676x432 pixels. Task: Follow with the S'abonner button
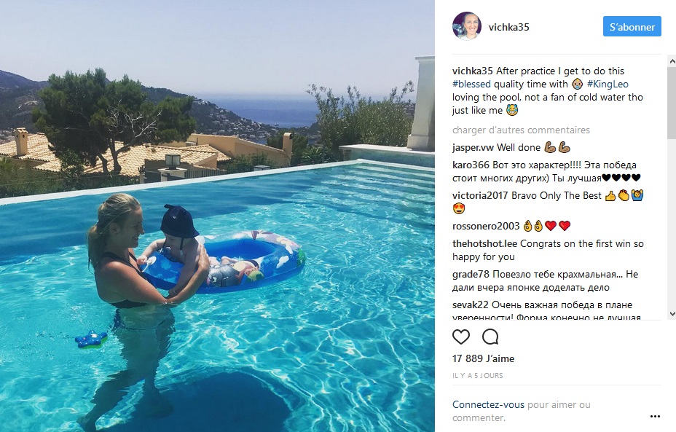coord(632,27)
